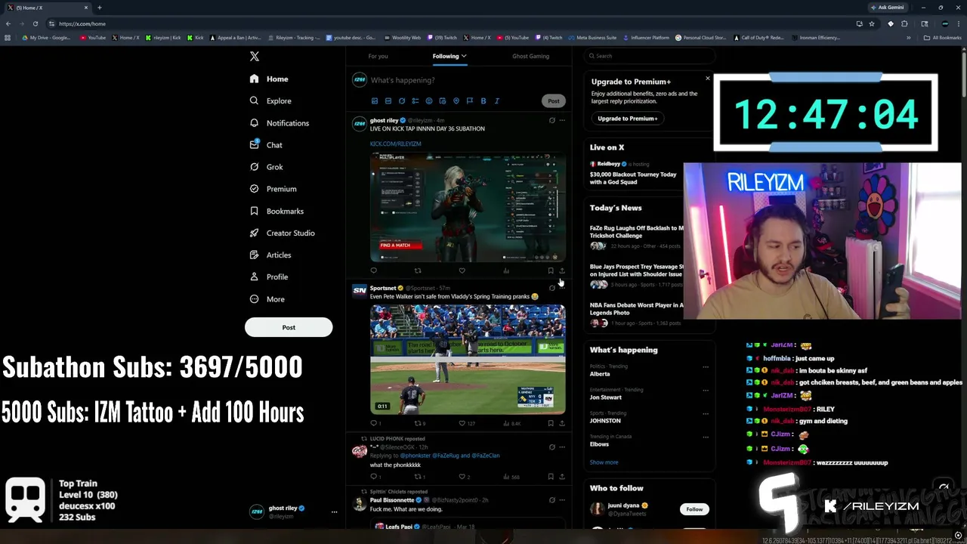967x544 pixels.
Task: Bookmark the SilenceOGK reply post
Action: tap(551, 477)
